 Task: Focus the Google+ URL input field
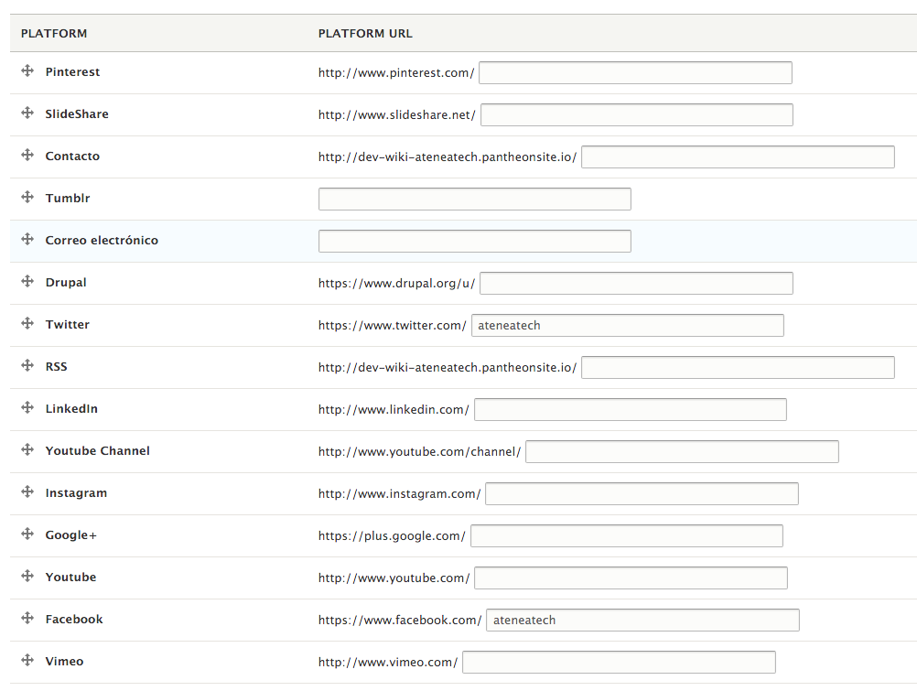627,536
